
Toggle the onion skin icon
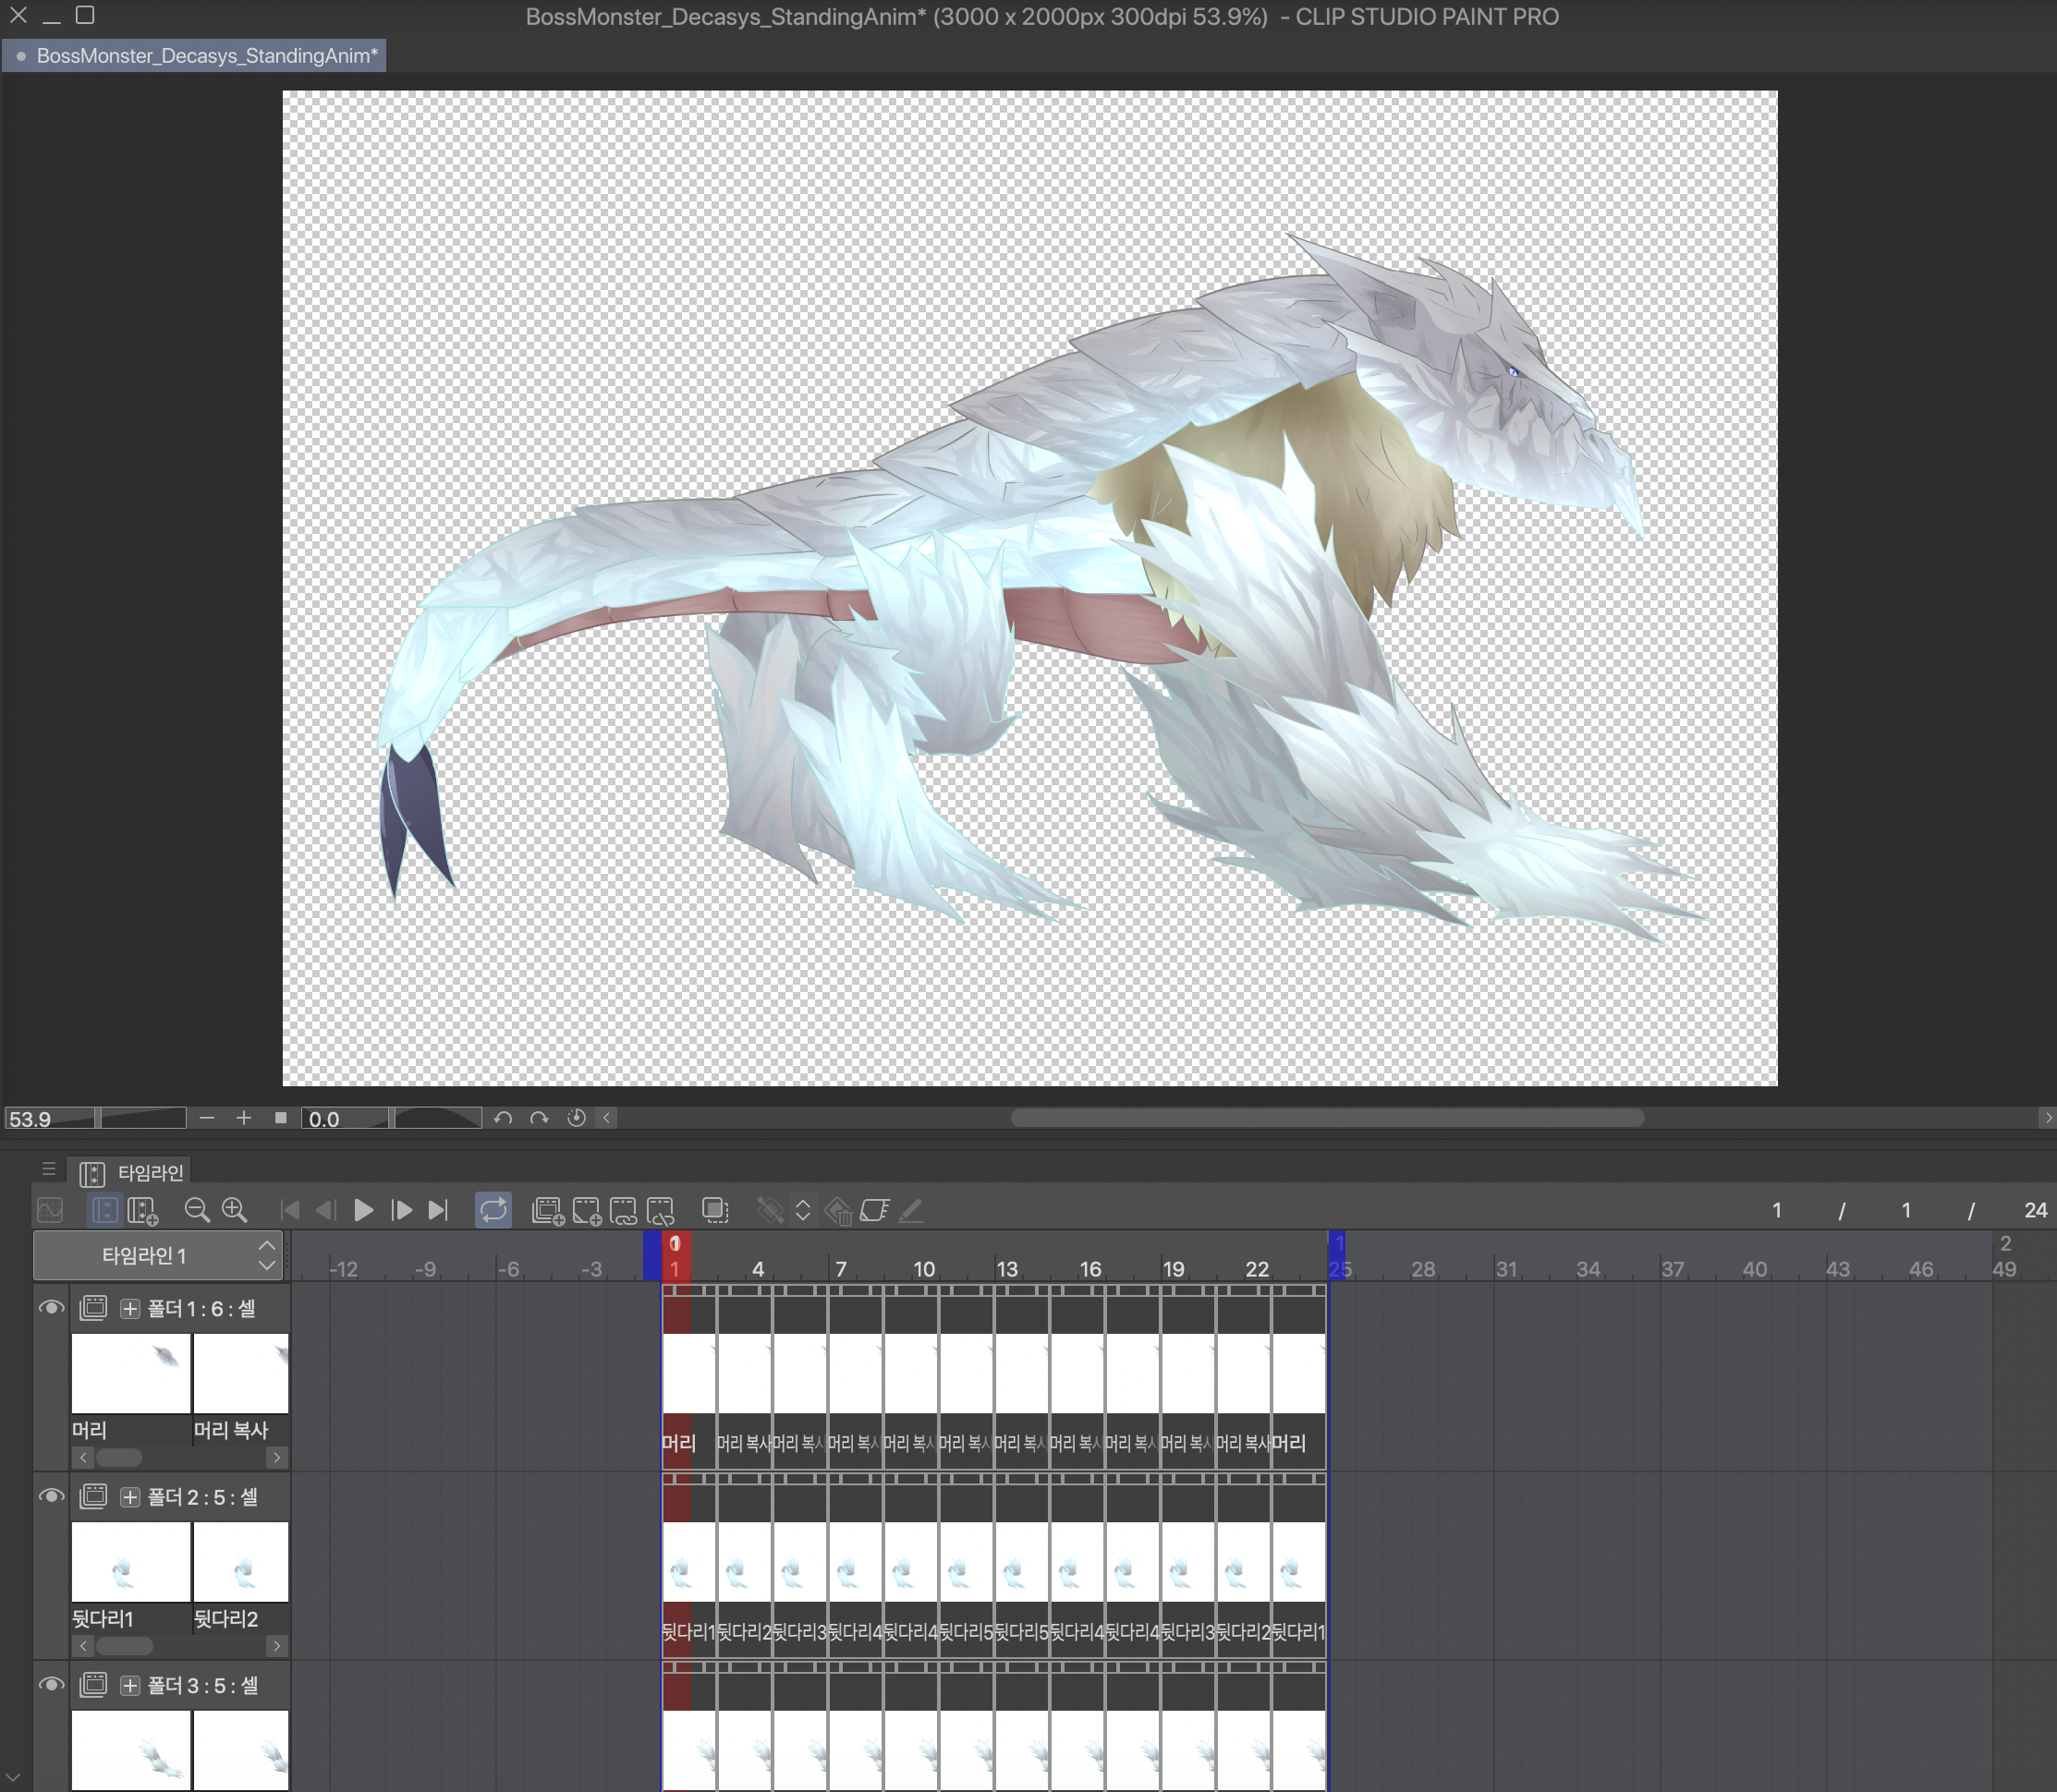[x=715, y=1210]
